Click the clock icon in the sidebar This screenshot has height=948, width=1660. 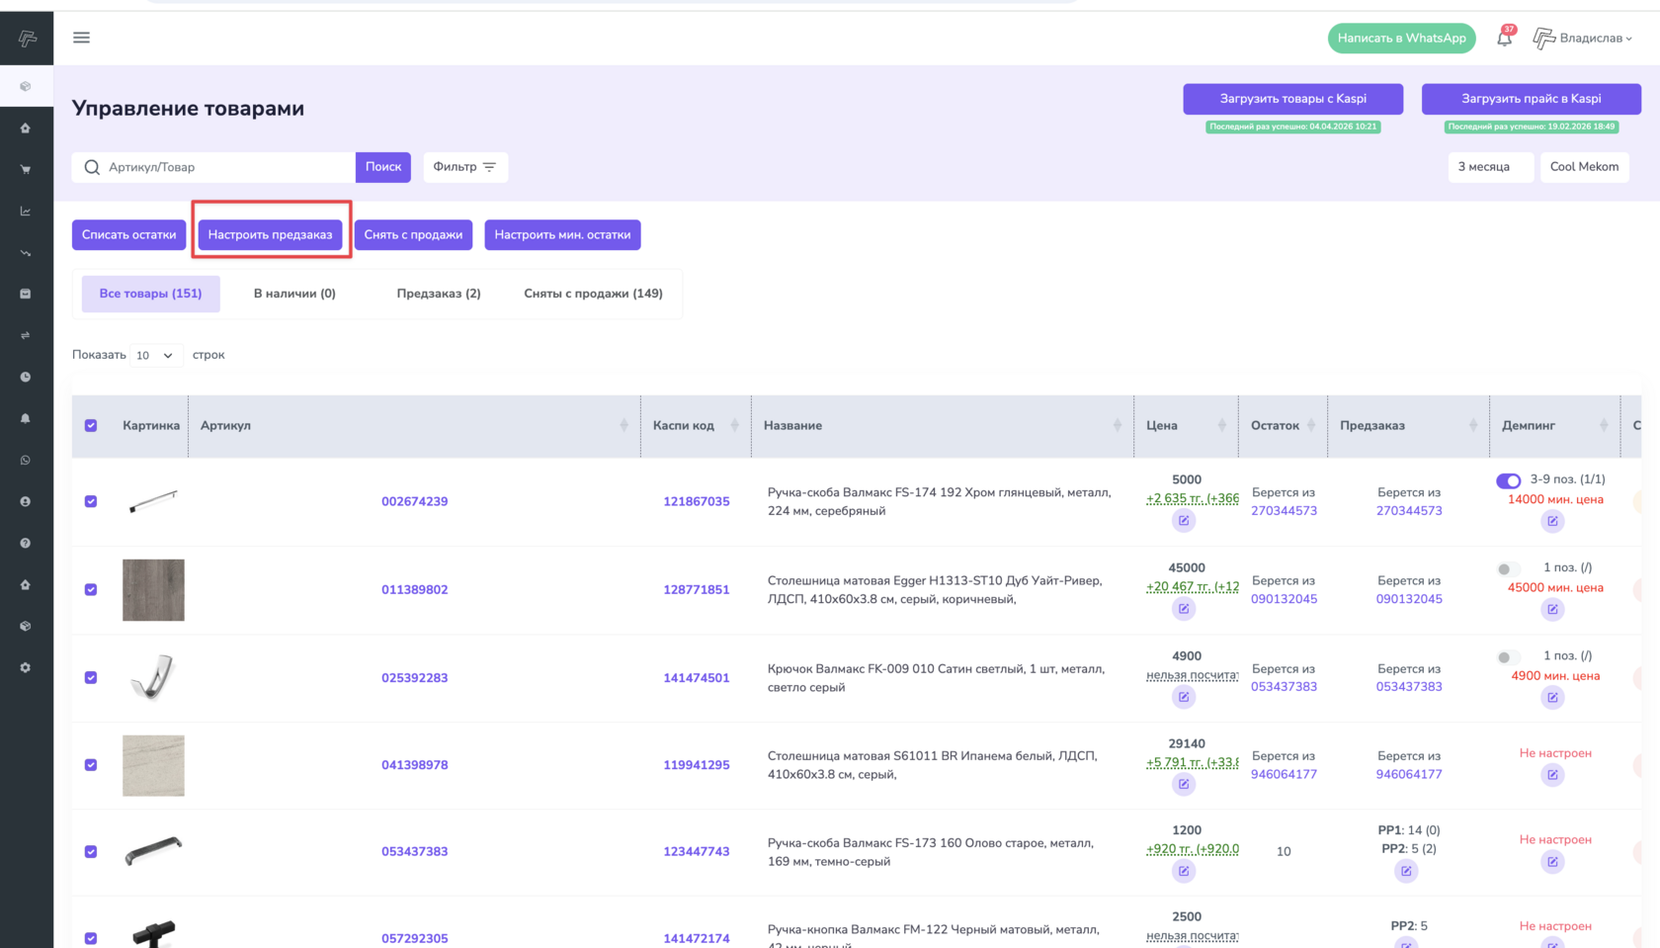[26, 378]
